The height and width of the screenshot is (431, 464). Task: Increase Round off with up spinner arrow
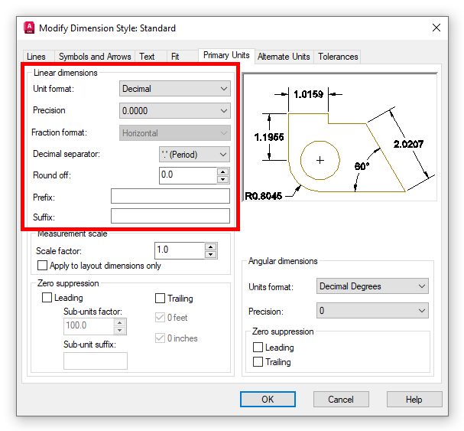222,171
